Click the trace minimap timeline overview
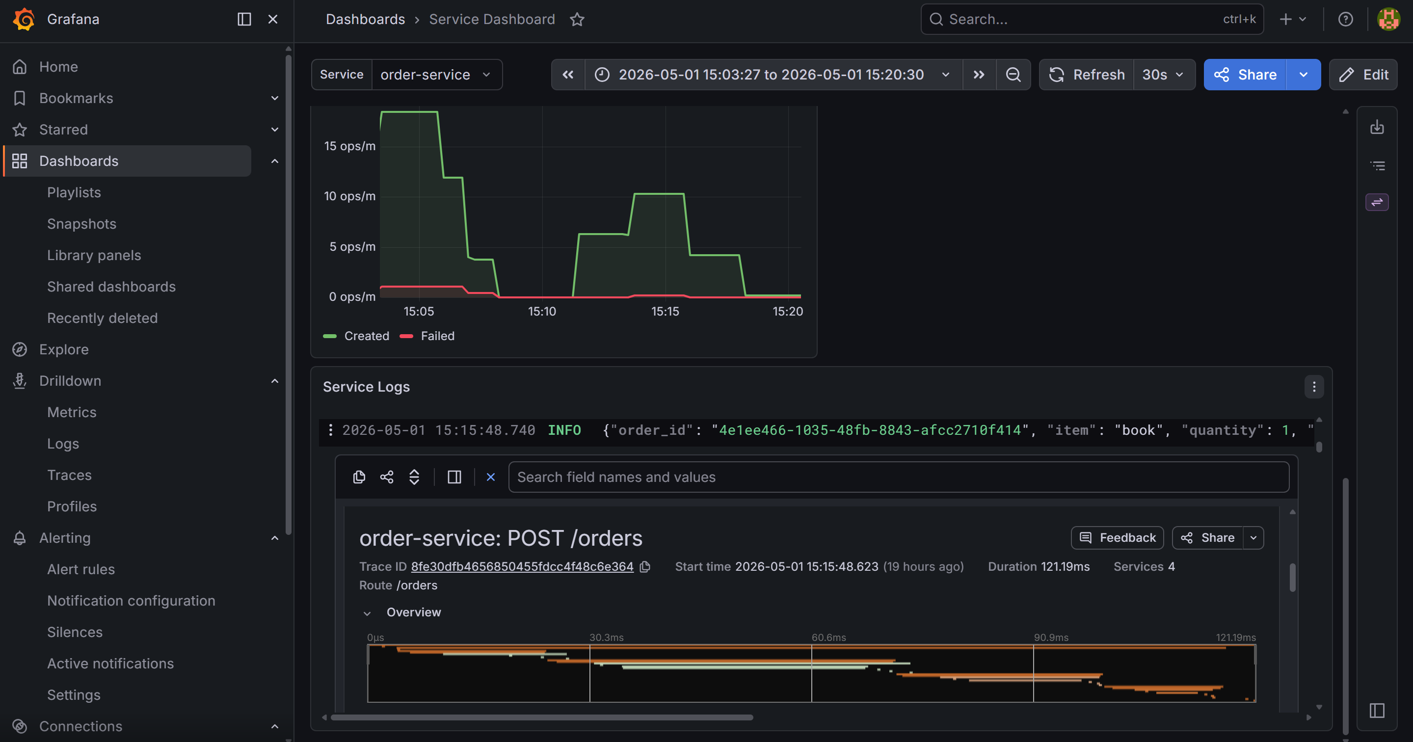 tap(811, 673)
